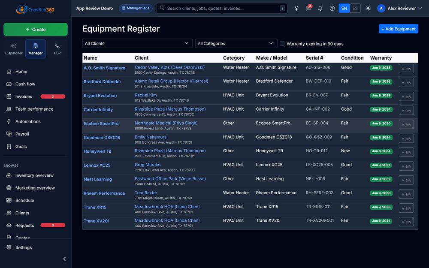
Task: Click the Goals bookmark icon
Action: coord(9,147)
